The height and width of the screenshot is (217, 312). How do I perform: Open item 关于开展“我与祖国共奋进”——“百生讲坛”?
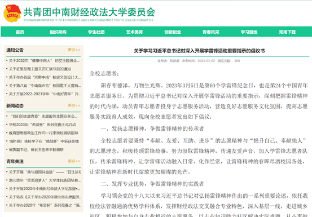tap(45, 172)
